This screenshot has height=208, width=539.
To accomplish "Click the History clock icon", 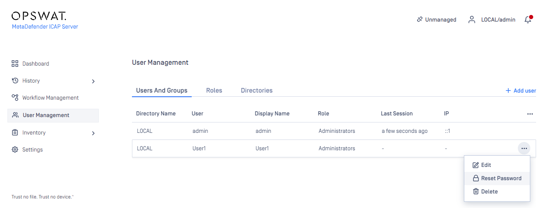I will [15, 81].
